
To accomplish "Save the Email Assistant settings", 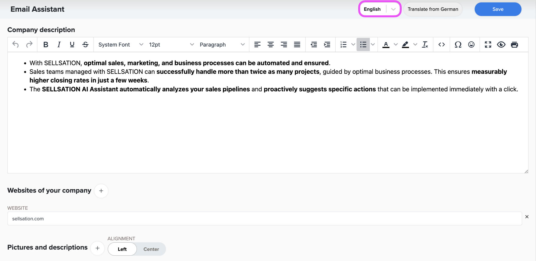I will [498, 9].
